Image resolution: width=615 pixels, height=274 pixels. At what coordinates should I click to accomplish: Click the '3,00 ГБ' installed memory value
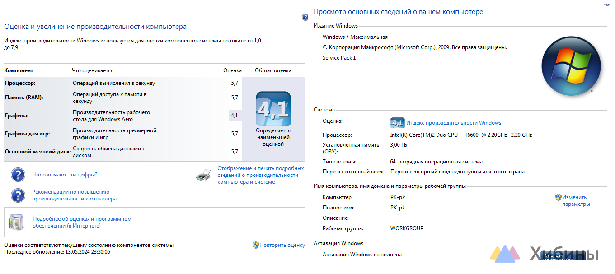[399, 145]
